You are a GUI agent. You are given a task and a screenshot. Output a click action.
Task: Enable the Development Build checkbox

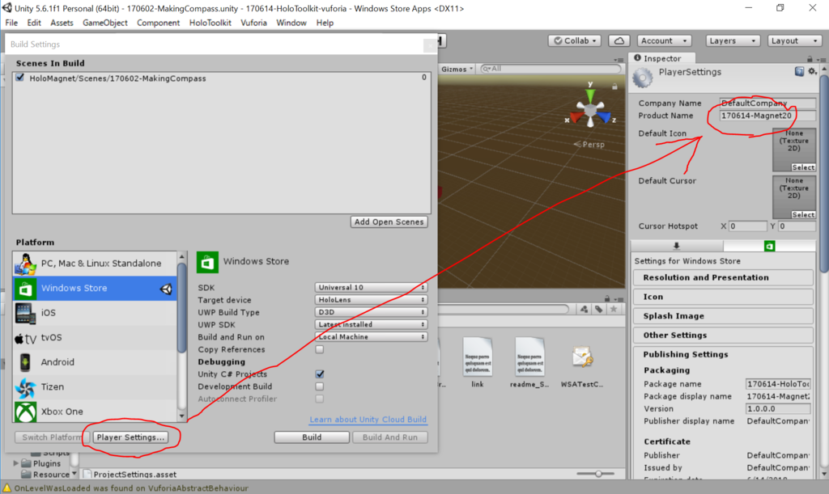coord(319,386)
